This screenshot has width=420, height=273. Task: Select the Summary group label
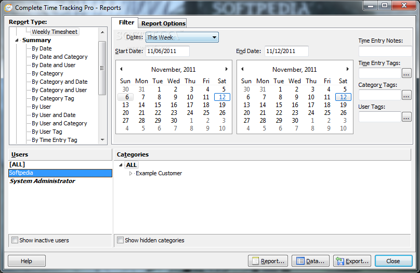click(x=36, y=40)
